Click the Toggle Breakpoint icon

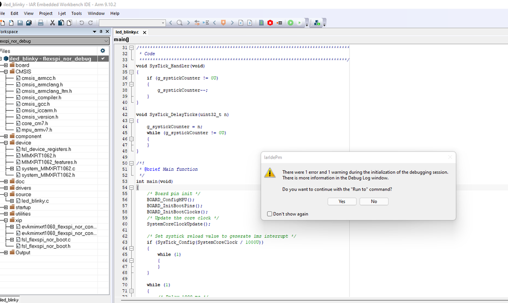[279, 23]
